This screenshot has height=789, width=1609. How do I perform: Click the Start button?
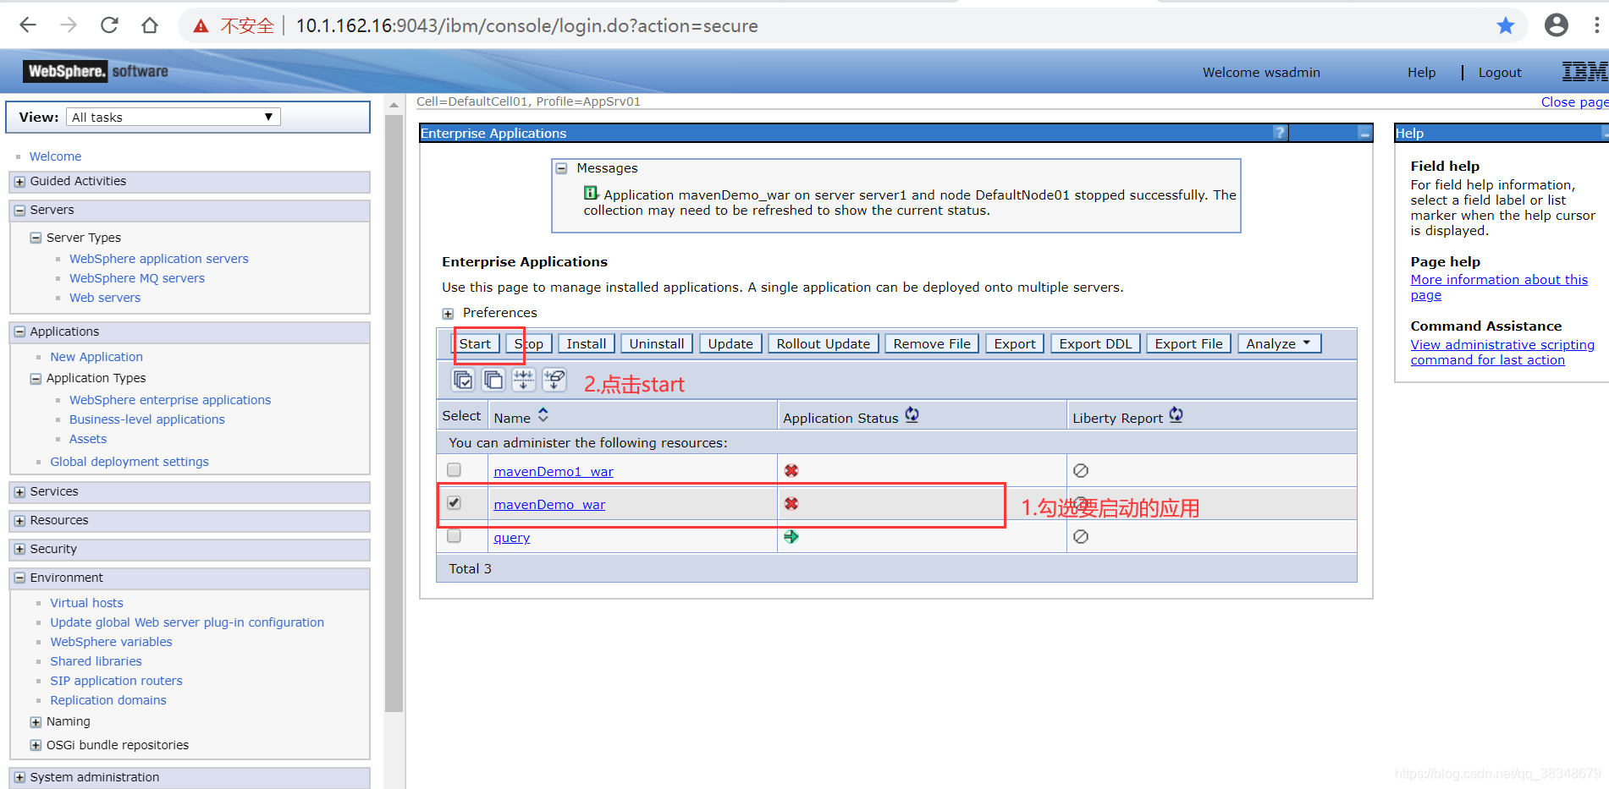click(x=475, y=343)
